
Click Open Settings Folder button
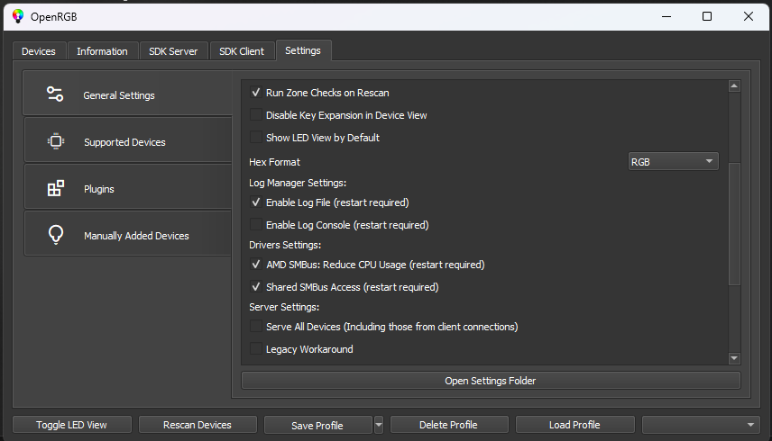tap(491, 381)
